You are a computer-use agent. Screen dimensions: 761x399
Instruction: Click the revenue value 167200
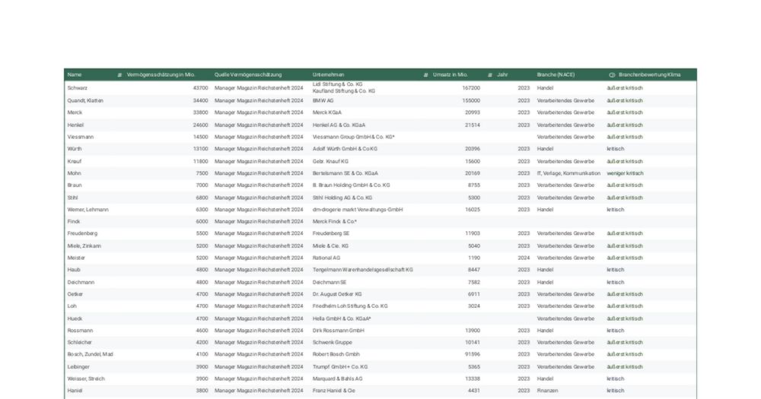coord(471,88)
